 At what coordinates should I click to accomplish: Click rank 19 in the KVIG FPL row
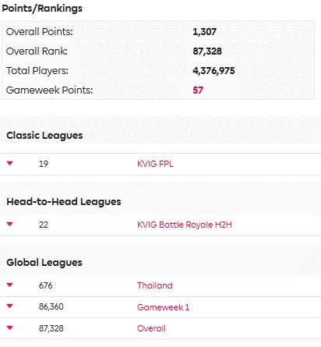pos(44,164)
